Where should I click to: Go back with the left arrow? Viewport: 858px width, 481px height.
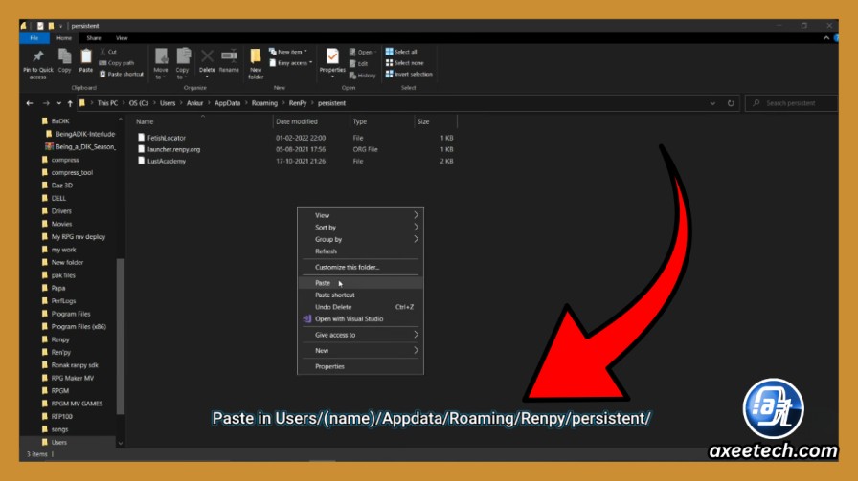coord(30,103)
